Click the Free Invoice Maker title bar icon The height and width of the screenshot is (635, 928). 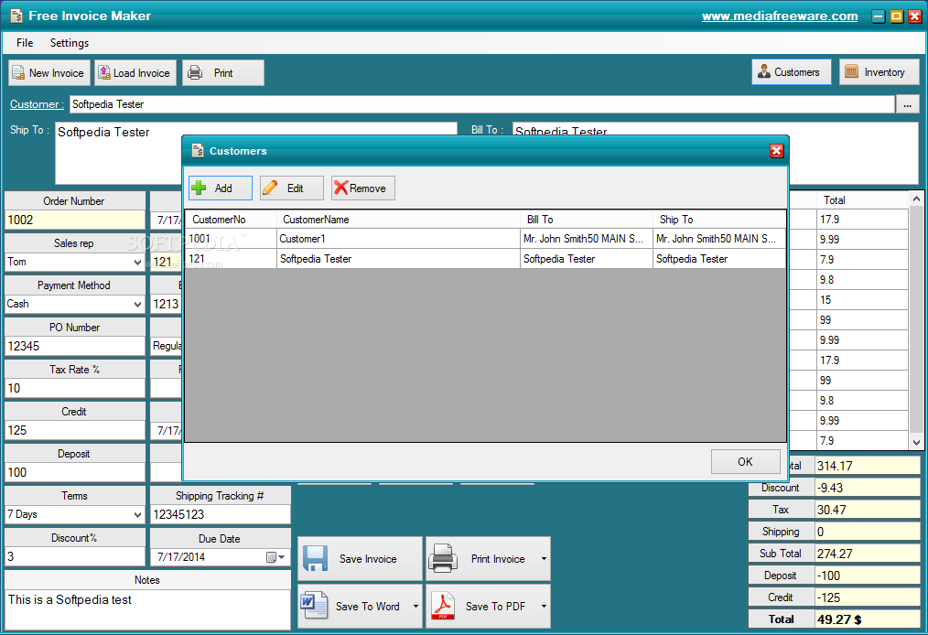(16, 16)
